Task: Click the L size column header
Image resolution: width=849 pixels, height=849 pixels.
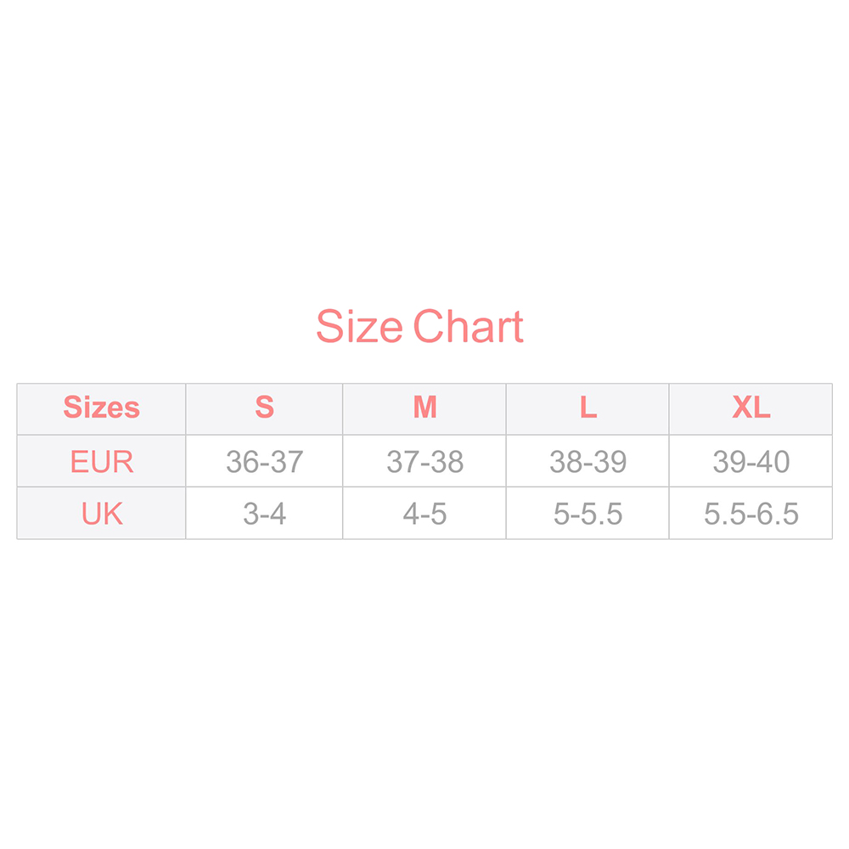Action: [588, 409]
